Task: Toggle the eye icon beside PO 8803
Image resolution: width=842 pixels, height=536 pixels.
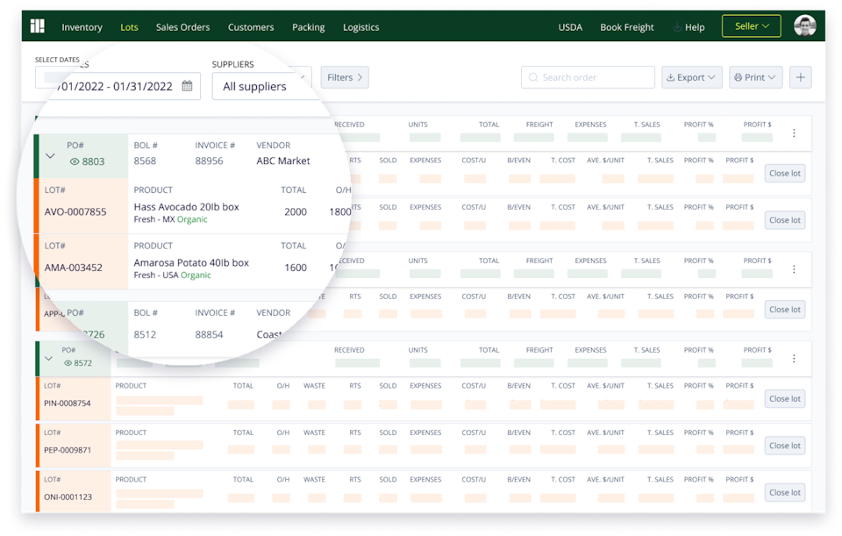Action: click(x=75, y=161)
